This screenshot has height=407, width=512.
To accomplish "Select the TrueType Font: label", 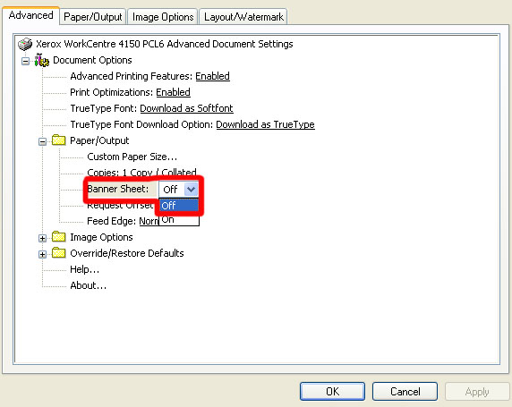I will (x=104, y=108).
